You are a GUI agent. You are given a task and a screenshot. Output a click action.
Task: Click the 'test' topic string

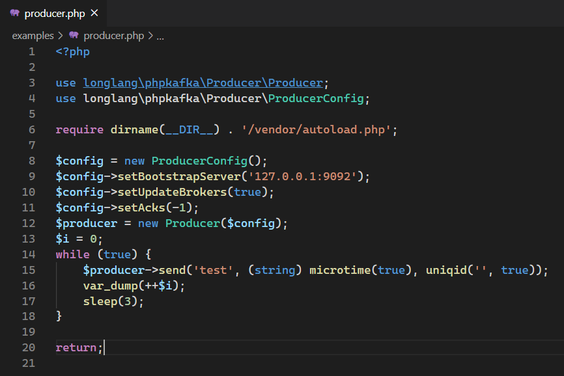click(x=214, y=270)
